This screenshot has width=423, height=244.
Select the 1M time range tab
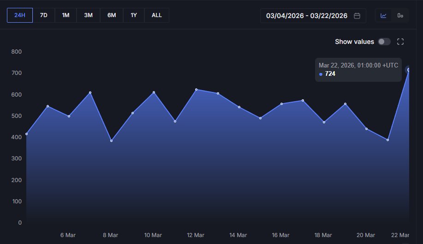(x=66, y=15)
